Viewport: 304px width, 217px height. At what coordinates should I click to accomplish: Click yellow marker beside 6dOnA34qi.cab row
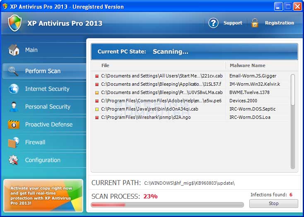(x=97, y=109)
